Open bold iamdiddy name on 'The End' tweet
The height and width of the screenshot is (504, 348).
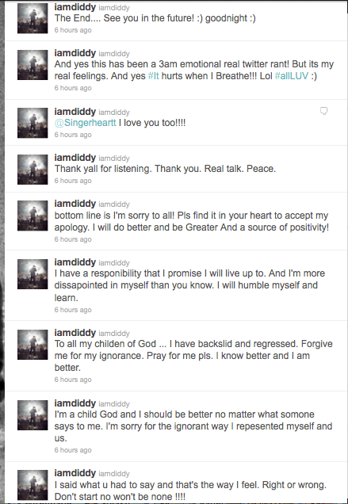tap(75, 7)
